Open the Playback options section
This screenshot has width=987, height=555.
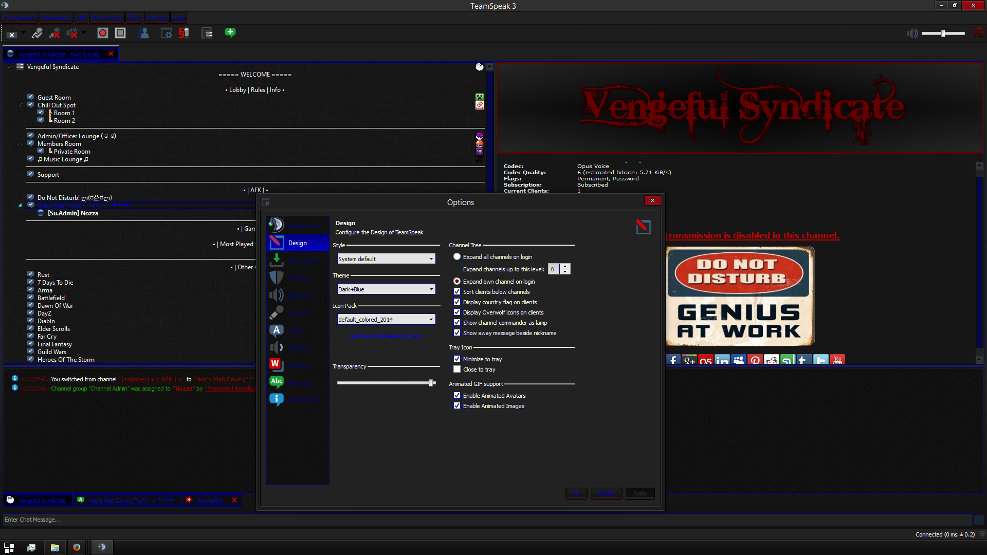(x=299, y=295)
